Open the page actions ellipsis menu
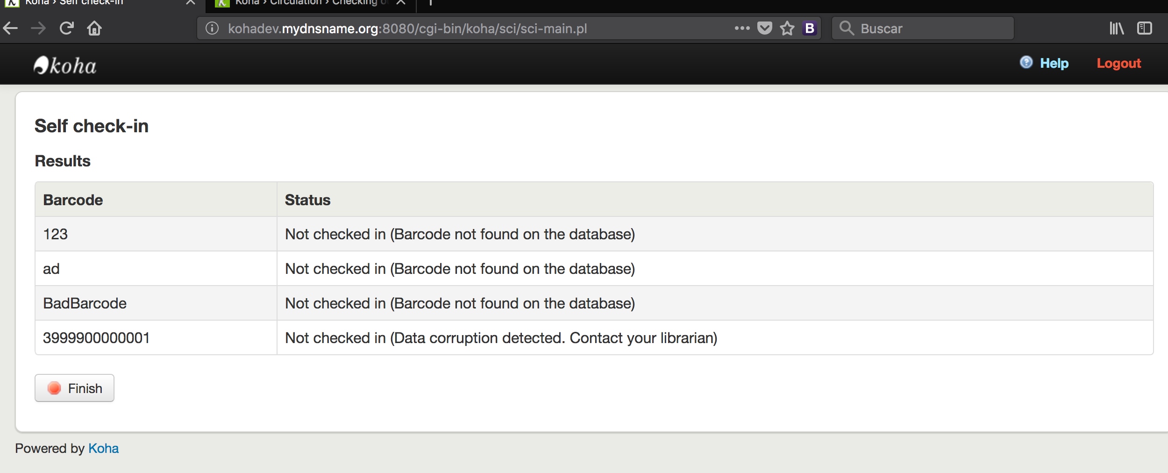Viewport: 1168px width, 473px height. 742,29
